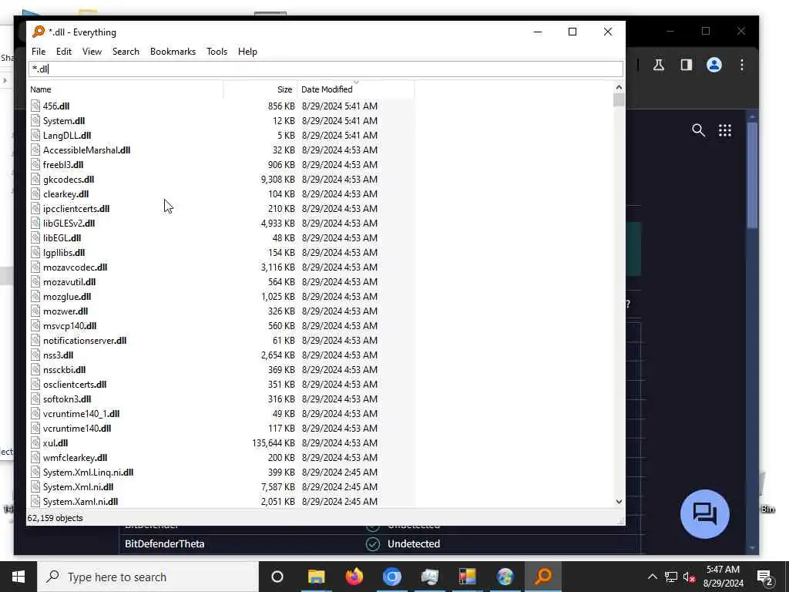
Task: Click the BitDefenderTheta Undetected check icon
Action: (x=373, y=544)
